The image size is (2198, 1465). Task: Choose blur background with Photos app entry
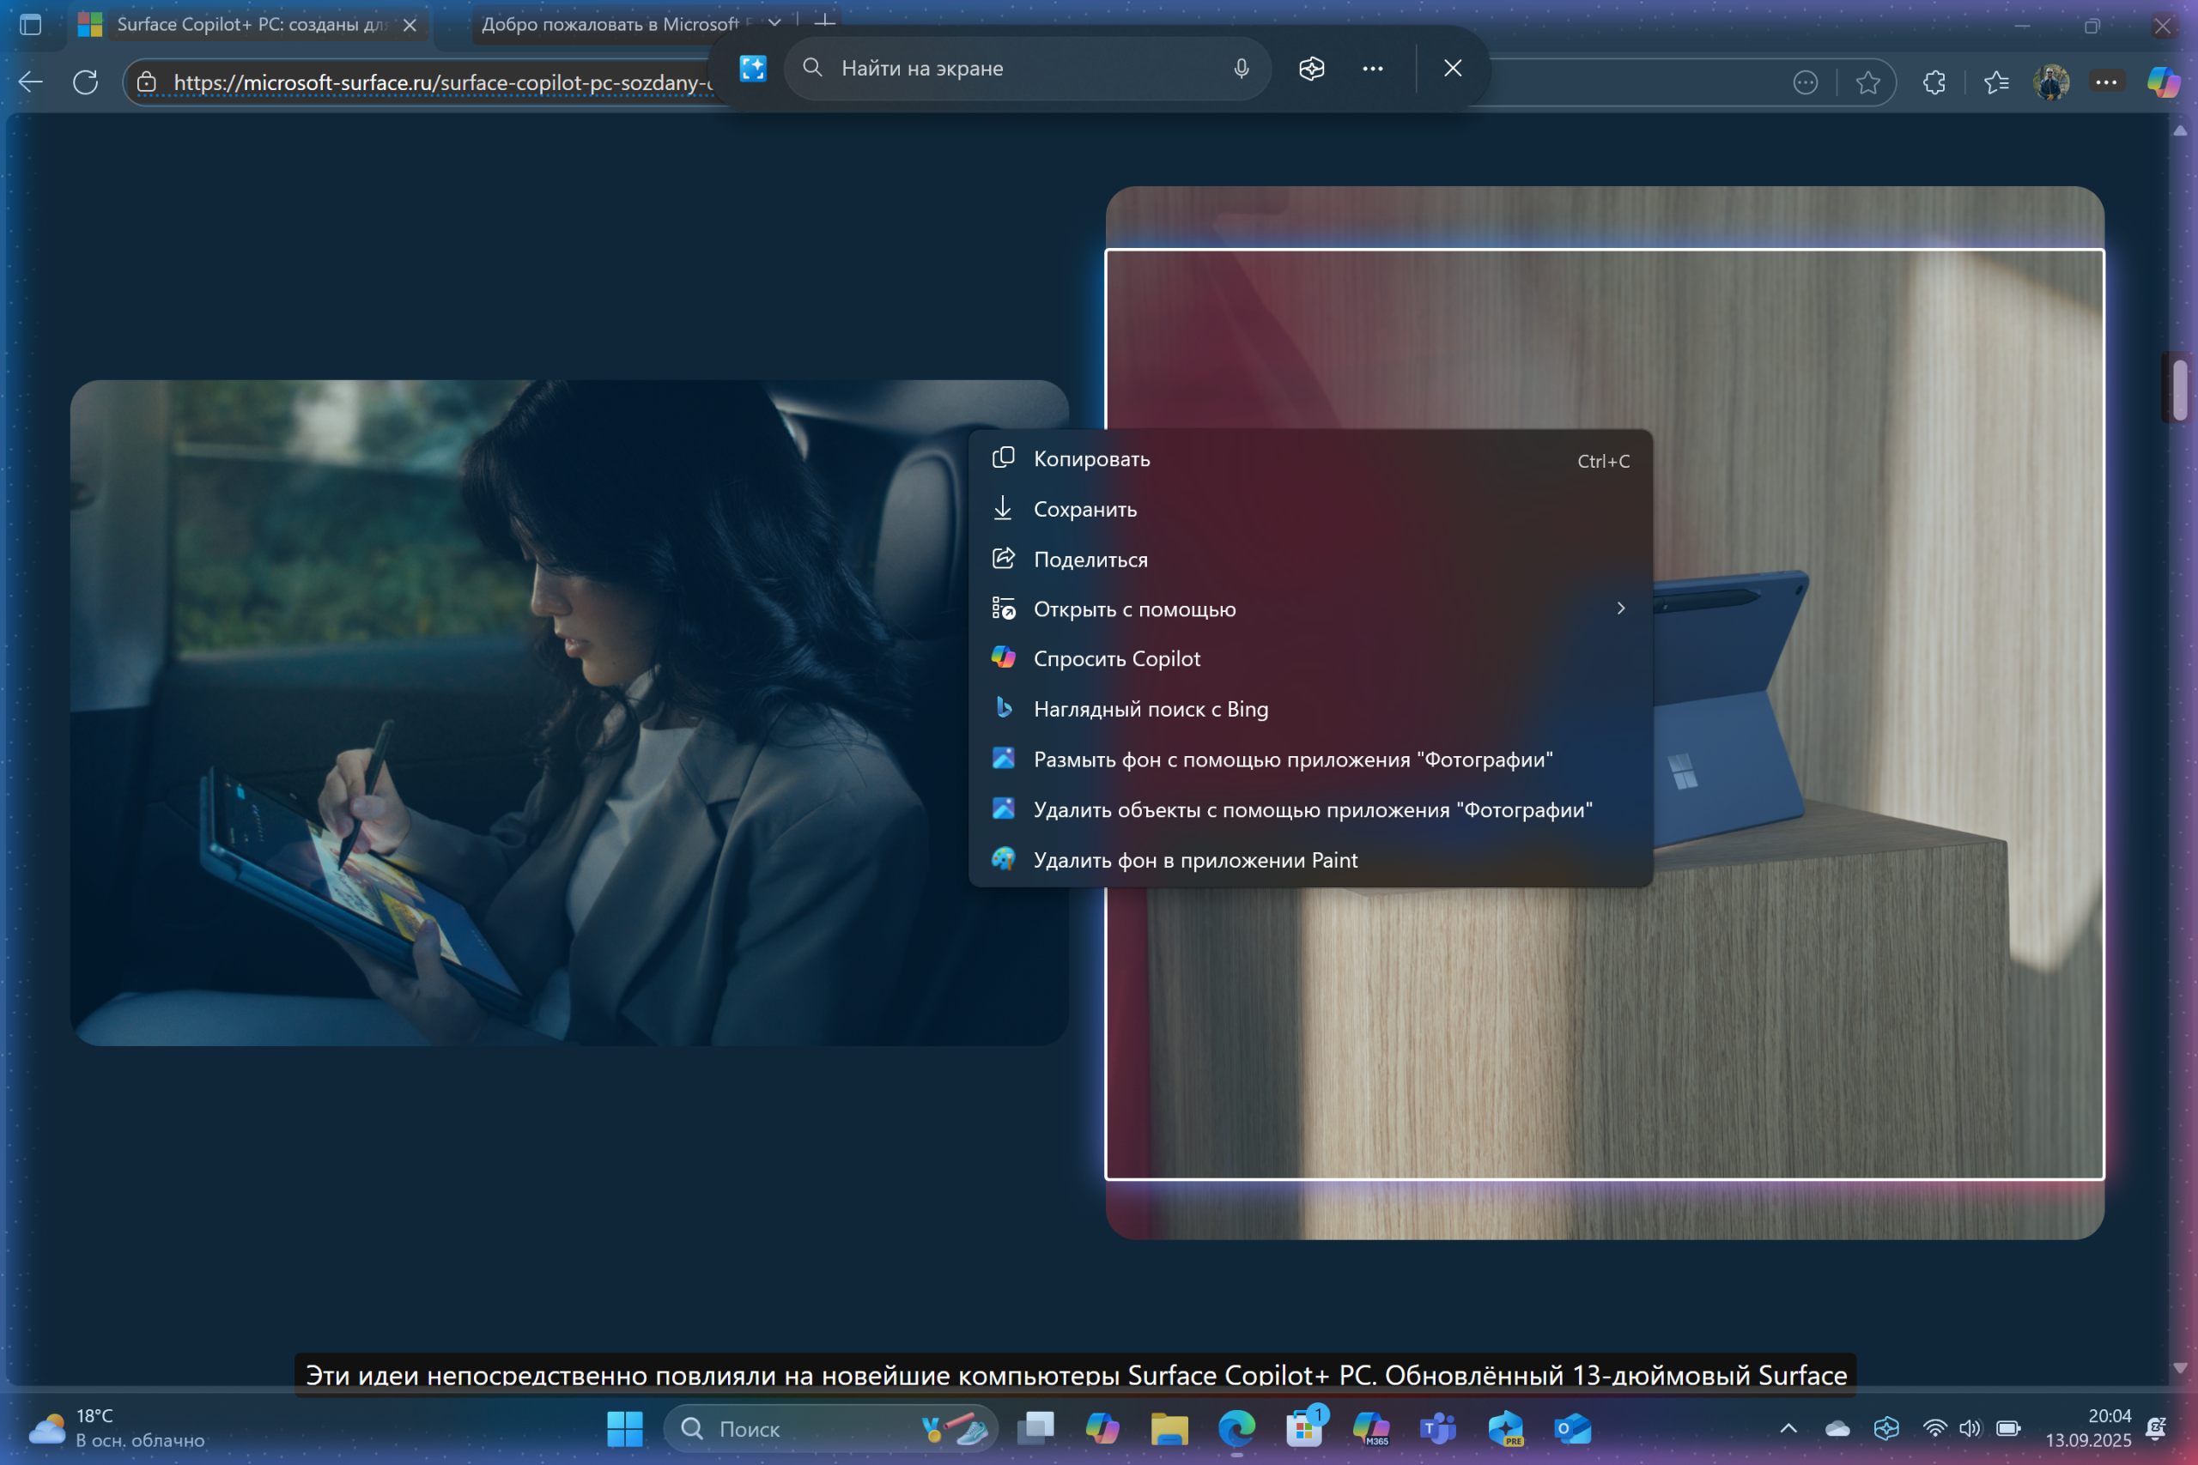[x=1310, y=760]
